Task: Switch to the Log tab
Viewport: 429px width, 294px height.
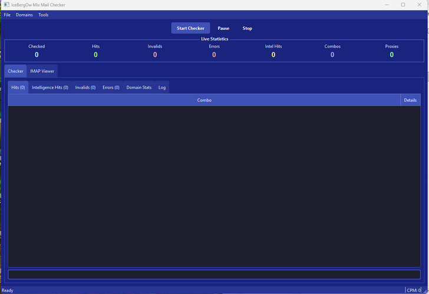Action: coord(162,88)
